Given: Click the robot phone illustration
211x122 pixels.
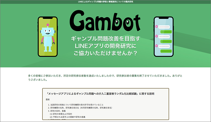Looking at the screenshot, I should (x=48, y=37).
